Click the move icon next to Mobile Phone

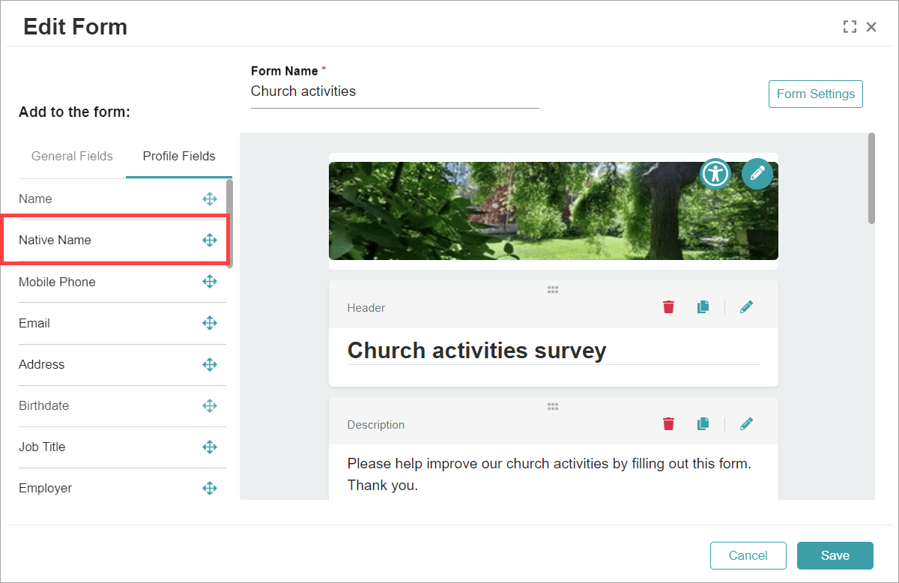pos(210,282)
